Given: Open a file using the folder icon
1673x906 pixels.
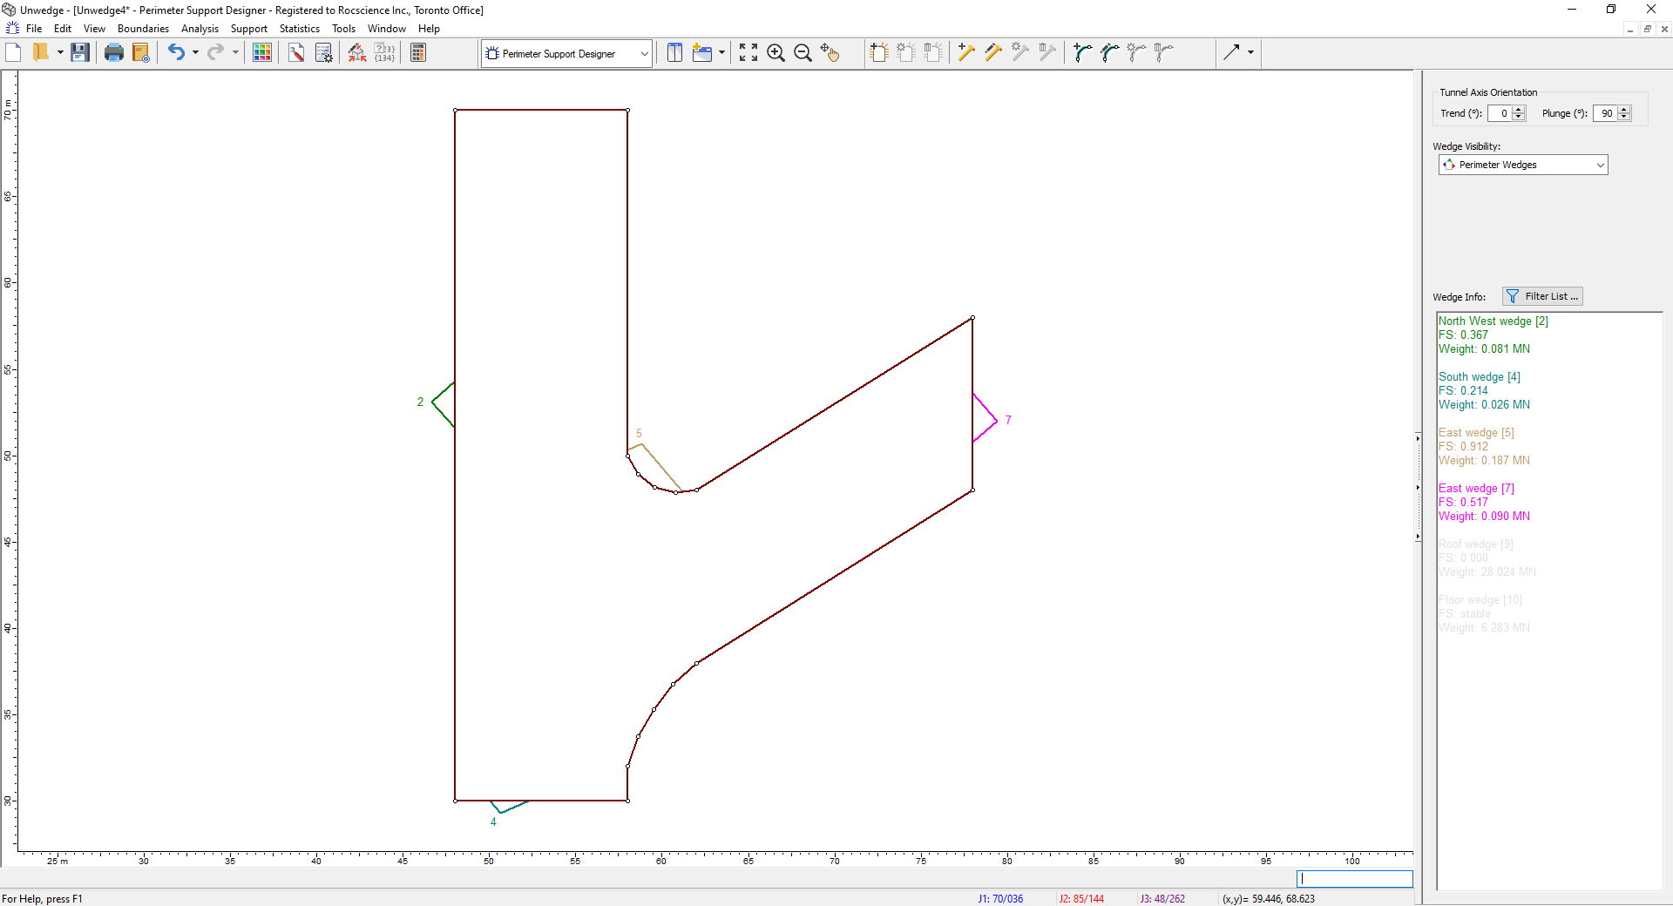Looking at the screenshot, I should pos(40,53).
